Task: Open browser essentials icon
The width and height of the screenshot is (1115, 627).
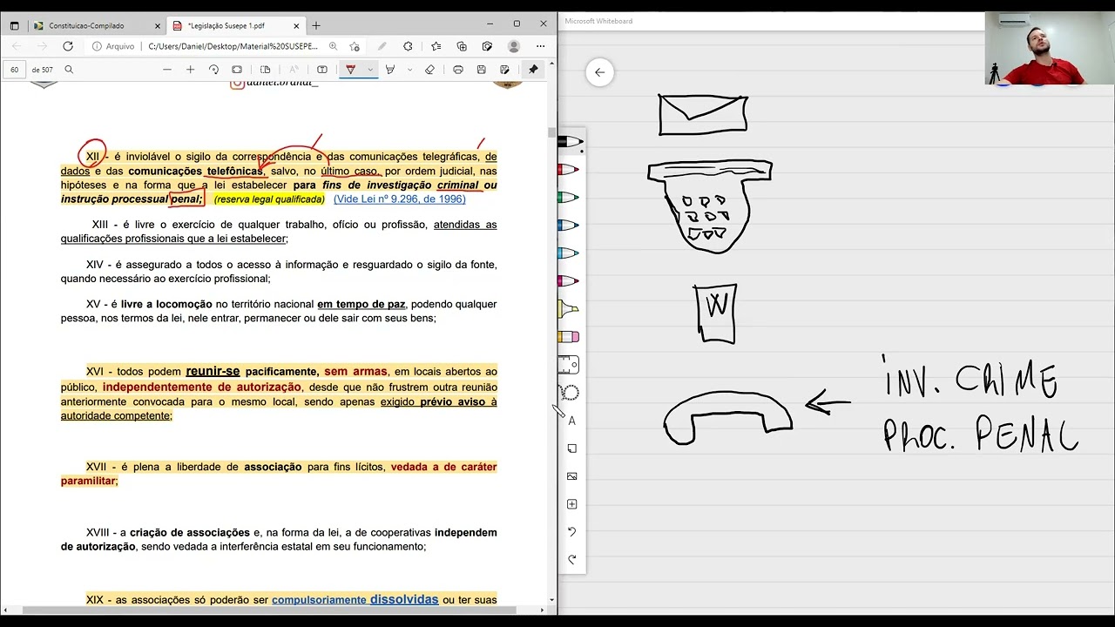Action: [x=487, y=46]
